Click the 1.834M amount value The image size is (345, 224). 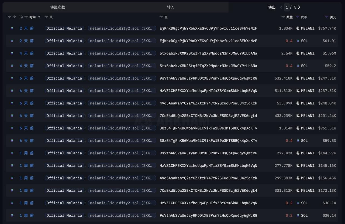[x=286, y=28]
